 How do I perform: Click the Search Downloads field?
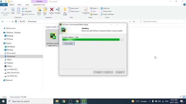(x=161, y=21)
